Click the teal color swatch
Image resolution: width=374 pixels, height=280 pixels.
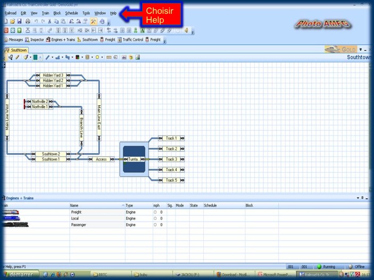[x=35, y=57]
